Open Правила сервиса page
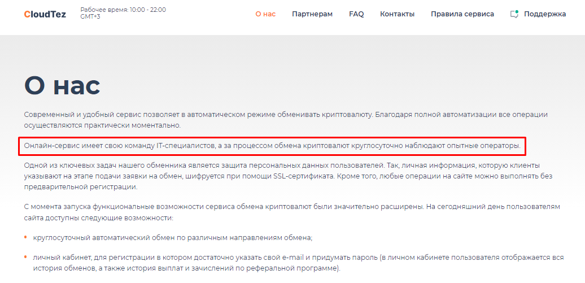Screen dimensions: 585x283 pos(462,14)
